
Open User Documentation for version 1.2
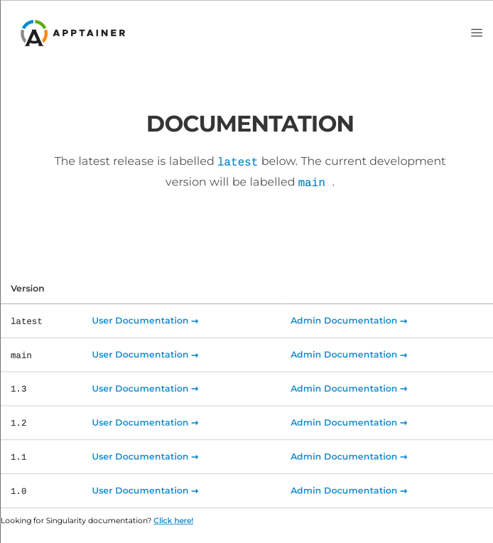coord(145,422)
